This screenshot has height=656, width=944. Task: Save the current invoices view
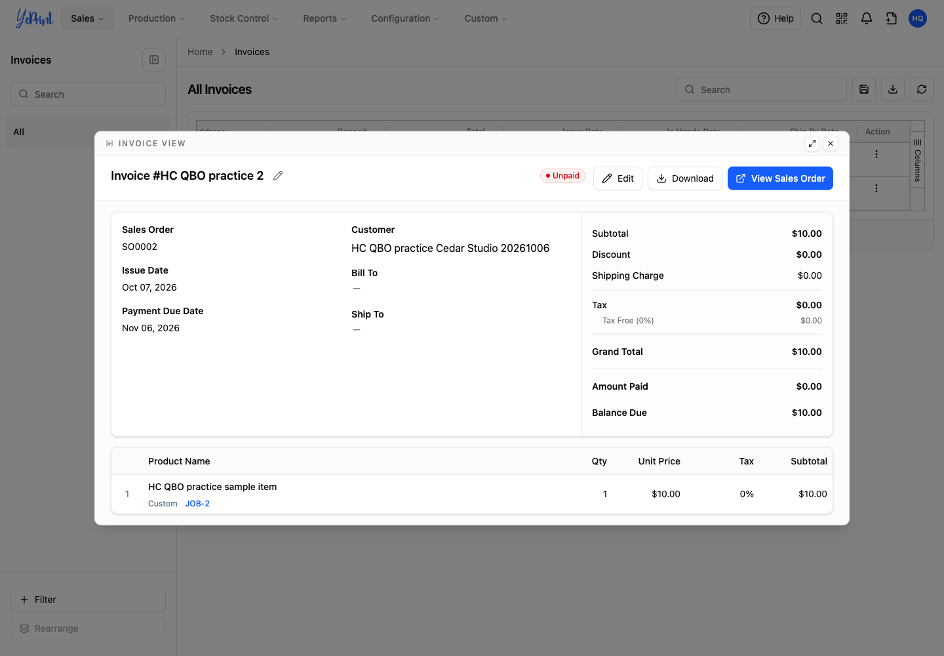pos(864,89)
